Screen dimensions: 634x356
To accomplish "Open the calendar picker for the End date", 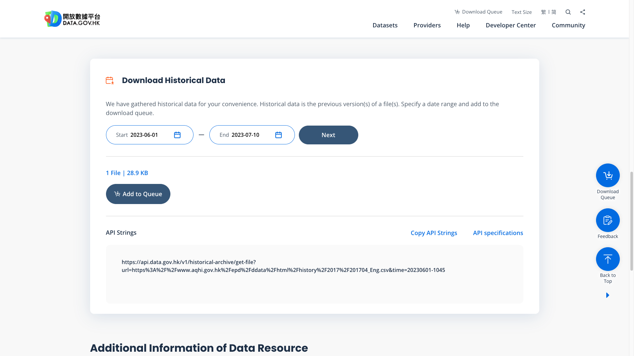I will tap(278, 135).
